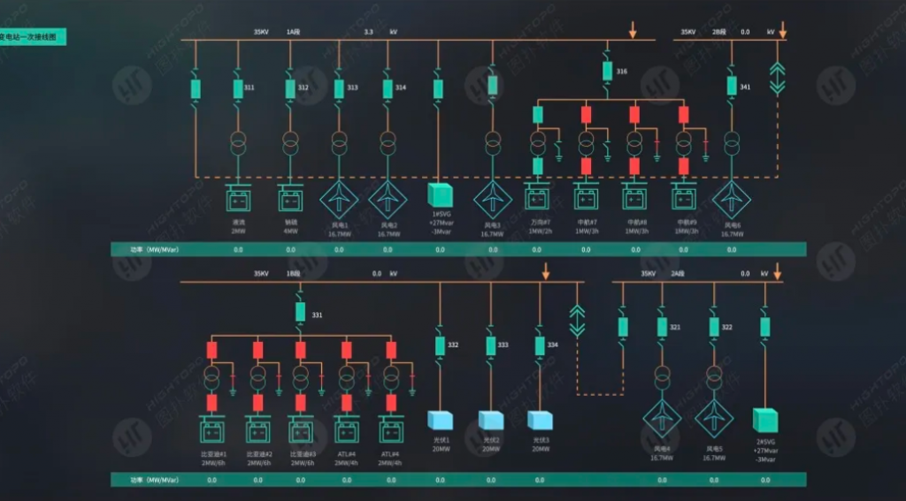Click the 0.0 power value under 风电1
The height and width of the screenshot is (501, 906).
coord(339,250)
